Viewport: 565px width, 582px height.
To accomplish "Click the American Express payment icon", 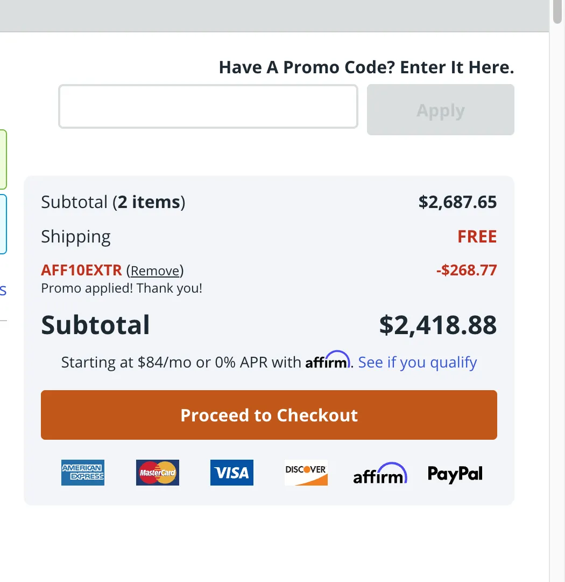I will pos(82,473).
